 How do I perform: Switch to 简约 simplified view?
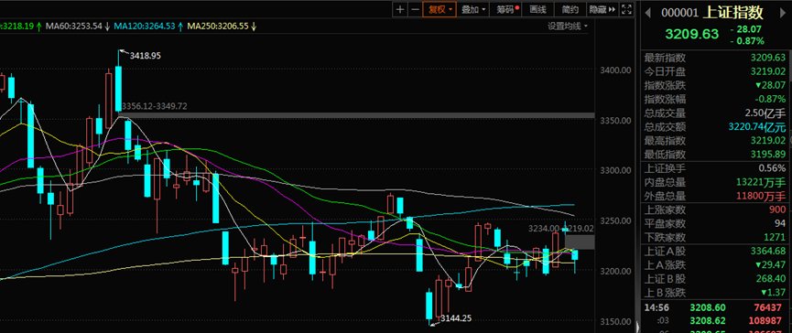coord(570,9)
